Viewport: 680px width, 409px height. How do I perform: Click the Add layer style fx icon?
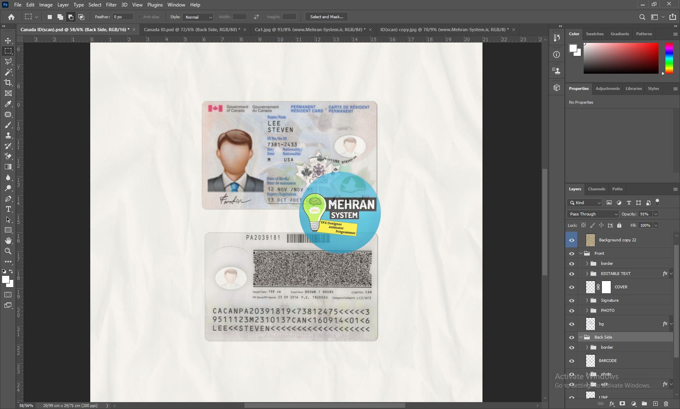pyautogui.click(x=612, y=404)
